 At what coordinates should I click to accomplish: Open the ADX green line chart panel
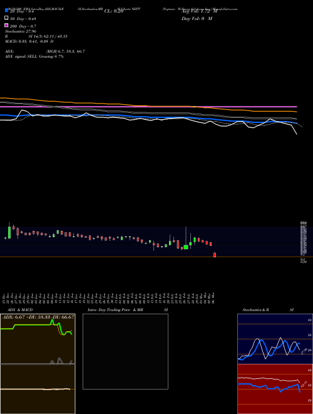click(x=38, y=339)
